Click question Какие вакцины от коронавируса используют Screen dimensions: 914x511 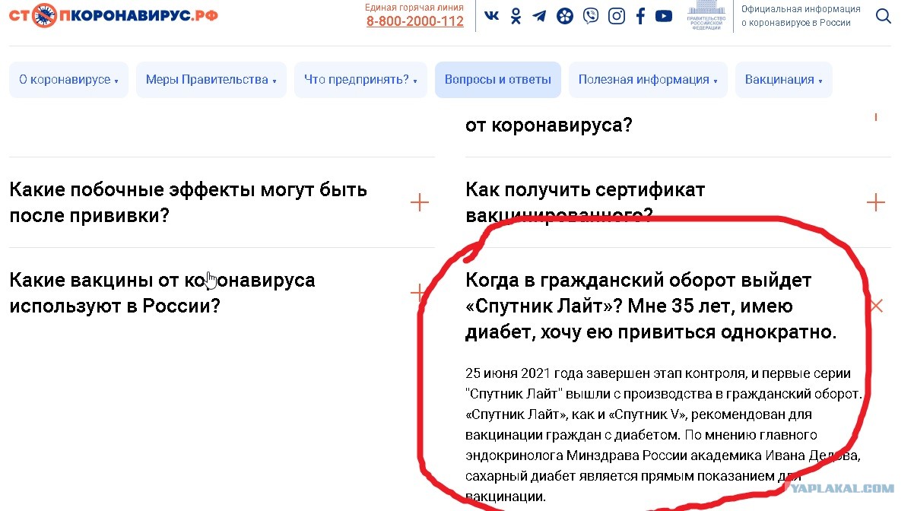tap(162, 293)
